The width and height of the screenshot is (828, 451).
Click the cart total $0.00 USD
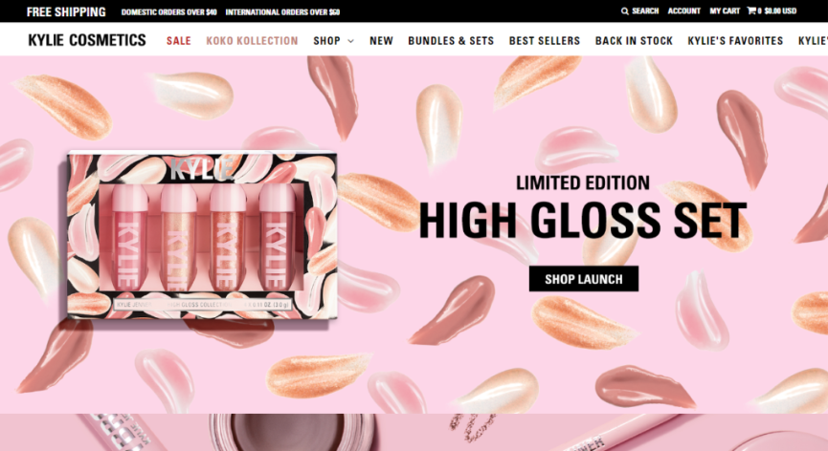[780, 11]
